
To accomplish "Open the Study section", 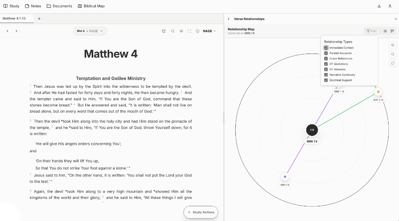I will [x=11, y=6].
